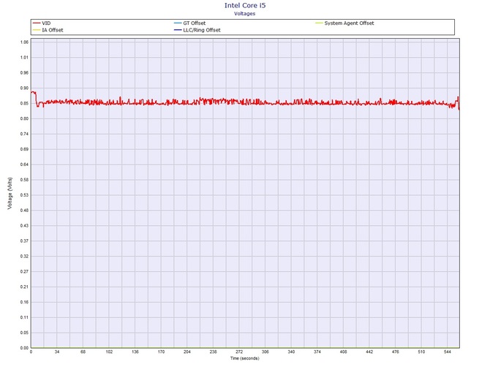490x367 pixels.
Task: Click the 544 time axis value
Action: pyautogui.click(x=447, y=352)
